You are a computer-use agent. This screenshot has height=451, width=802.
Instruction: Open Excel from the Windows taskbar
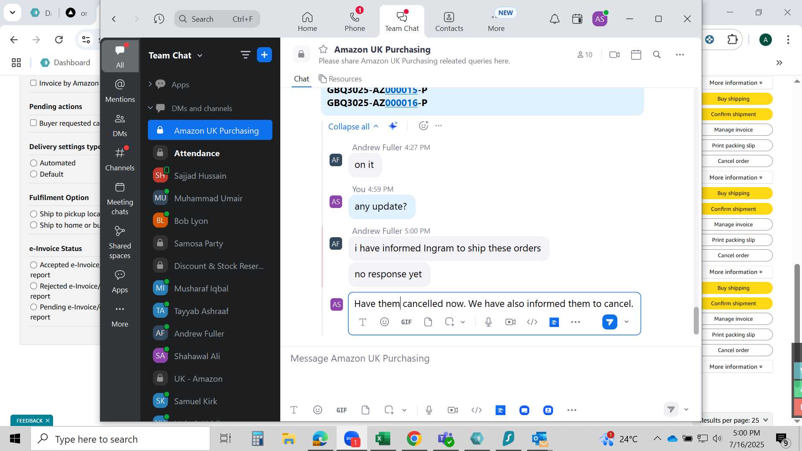[x=382, y=439]
